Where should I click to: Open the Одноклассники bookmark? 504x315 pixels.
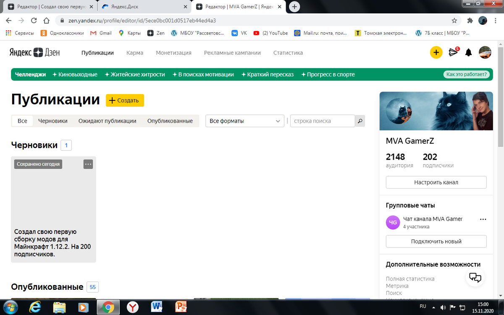tap(62, 33)
